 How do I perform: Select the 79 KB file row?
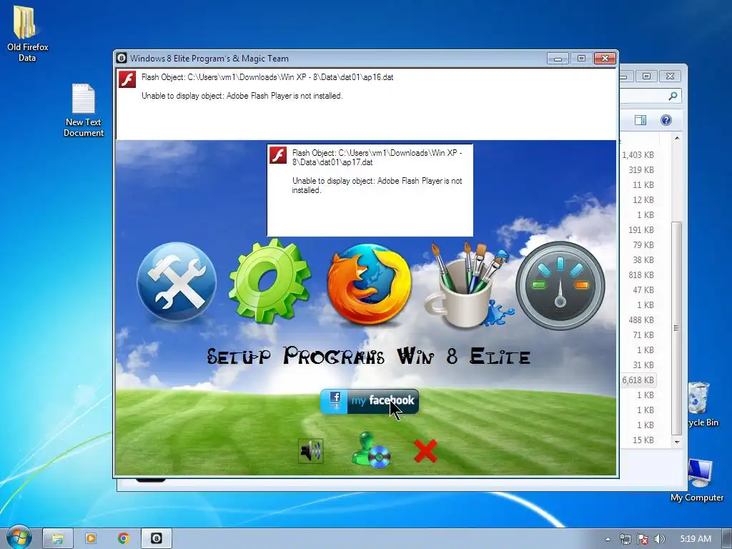[638, 244]
